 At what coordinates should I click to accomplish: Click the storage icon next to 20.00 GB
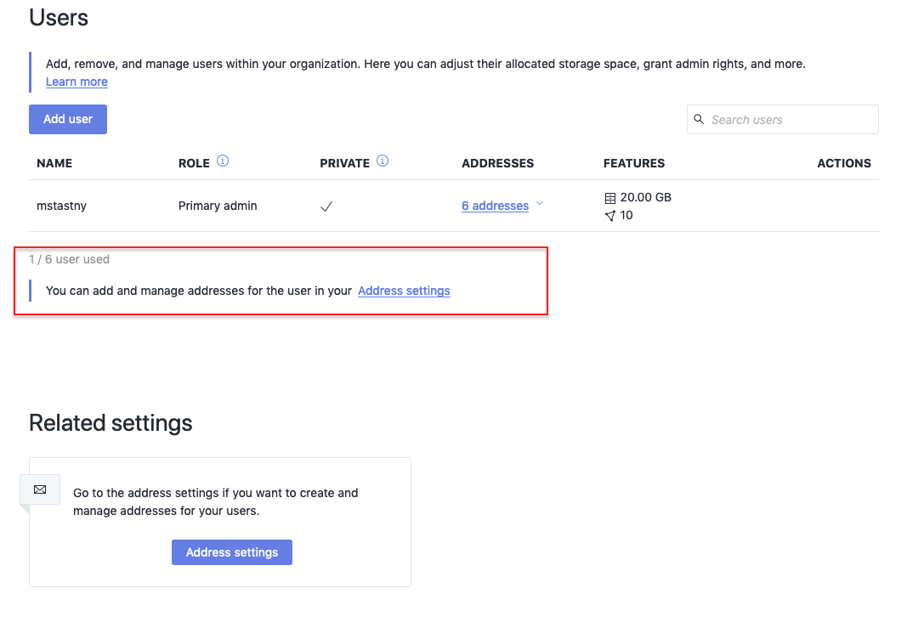pos(610,197)
